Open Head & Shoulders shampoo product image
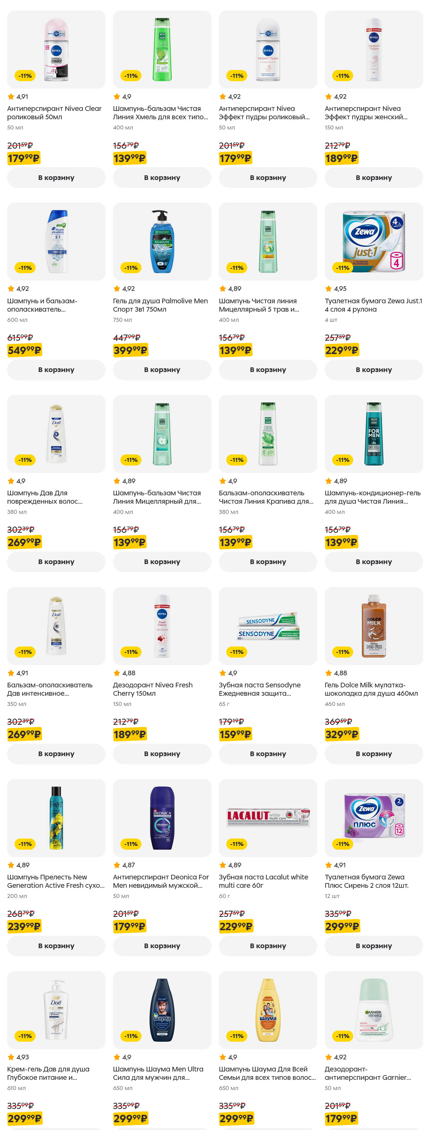 click(56, 241)
